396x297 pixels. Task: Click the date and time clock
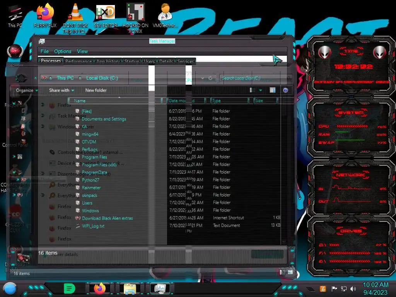(376, 288)
